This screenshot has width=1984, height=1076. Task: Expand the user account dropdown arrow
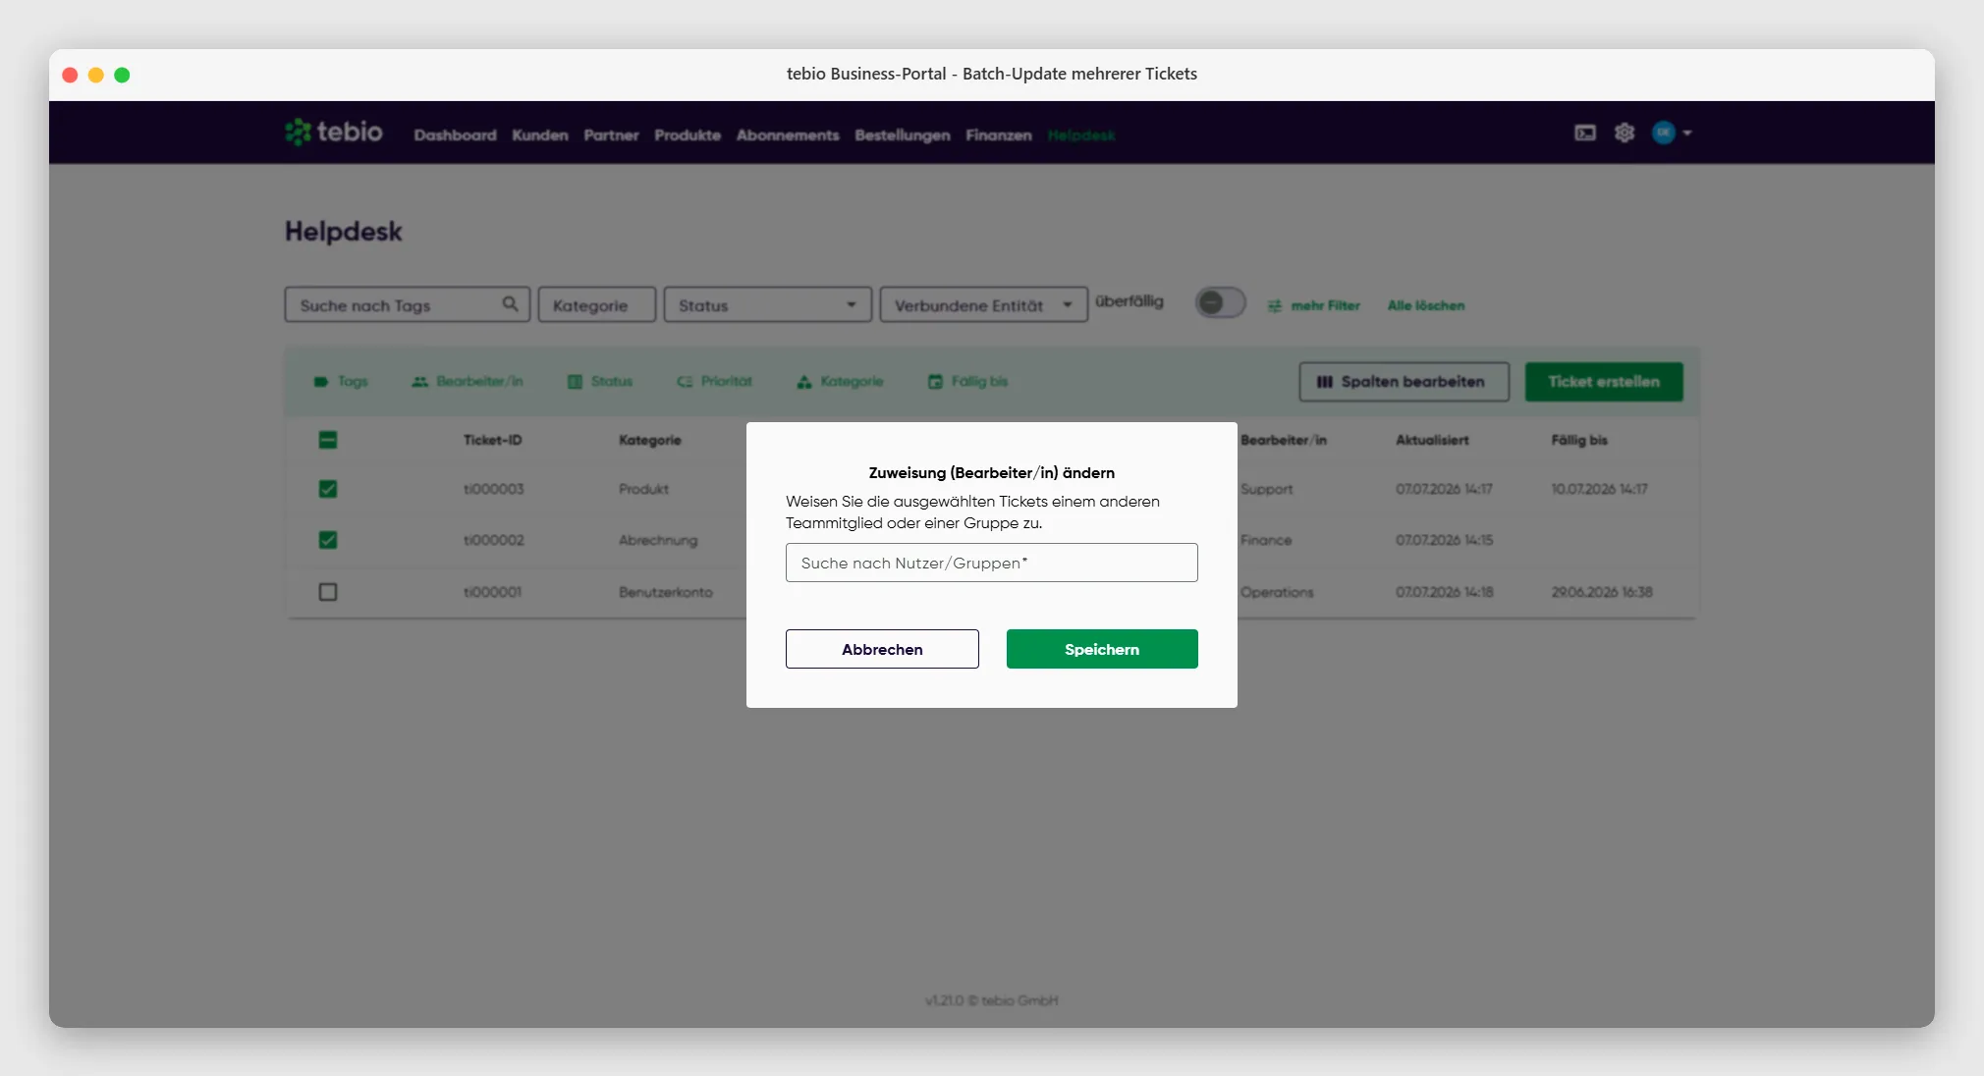1687,133
